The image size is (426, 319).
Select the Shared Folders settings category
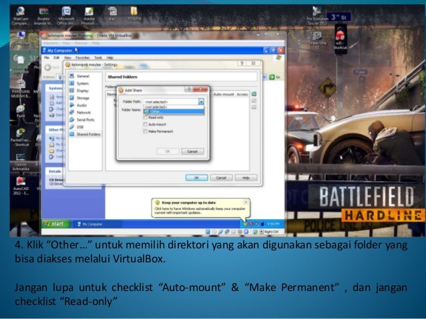[x=85, y=135]
